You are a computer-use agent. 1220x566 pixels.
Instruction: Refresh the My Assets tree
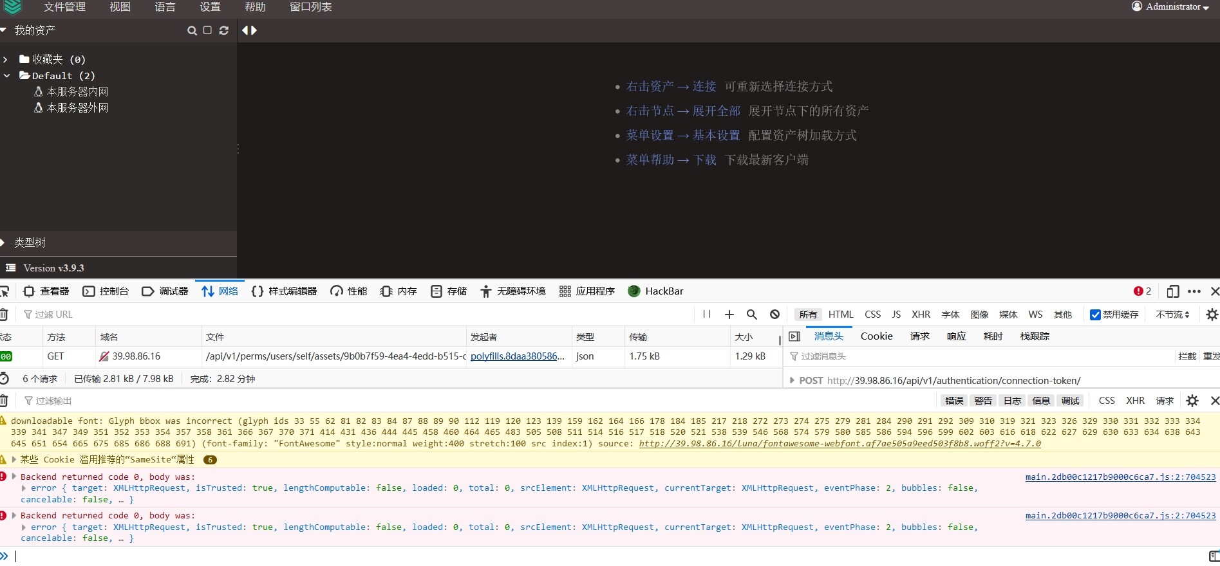point(224,30)
